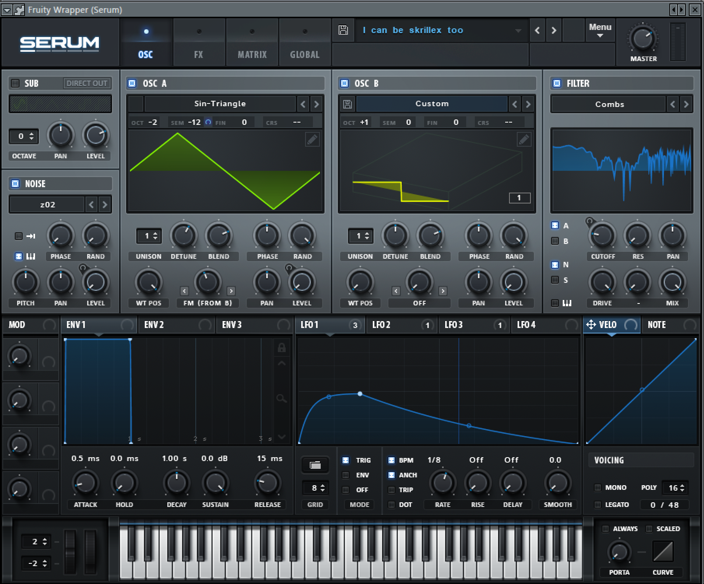Viewport: 704px width, 584px height.
Task: Select next noise sample
Action: pyautogui.click(x=105, y=205)
